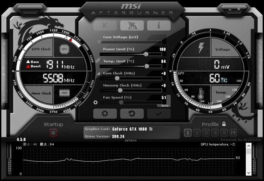
Task: Click the 5508 MHz memory clock readout
Action: coord(59,78)
